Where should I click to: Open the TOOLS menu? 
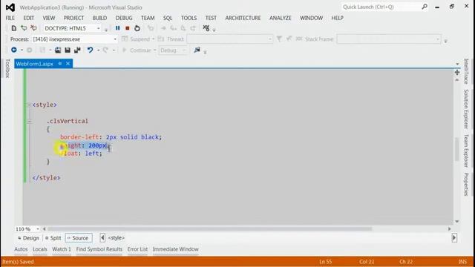click(x=189, y=18)
